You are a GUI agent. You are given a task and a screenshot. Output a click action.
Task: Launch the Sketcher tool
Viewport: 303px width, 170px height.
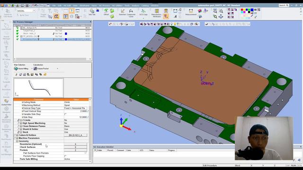(122, 12)
